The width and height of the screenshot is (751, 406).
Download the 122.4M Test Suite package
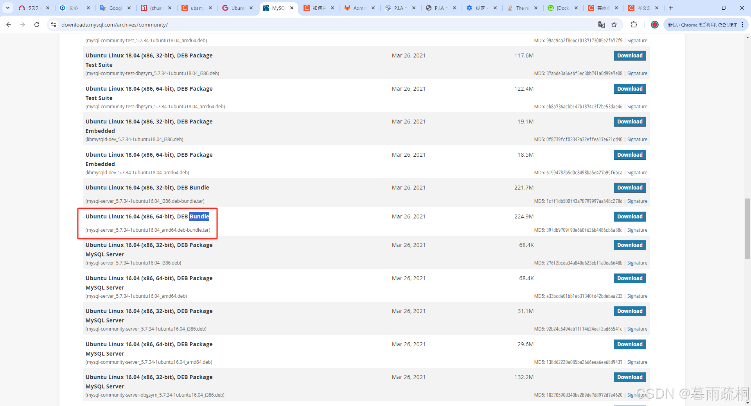pyautogui.click(x=630, y=89)
